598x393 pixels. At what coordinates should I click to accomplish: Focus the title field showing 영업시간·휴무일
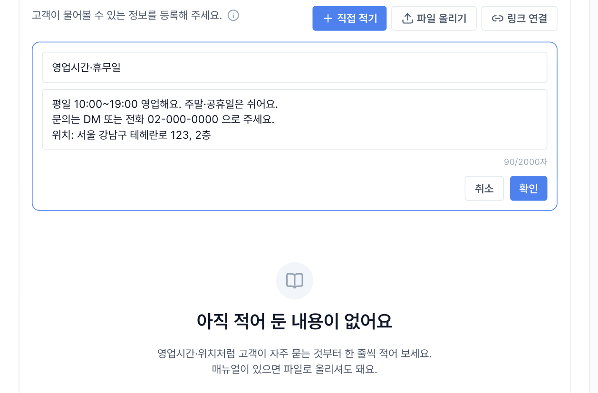click(x=295, y=67)
